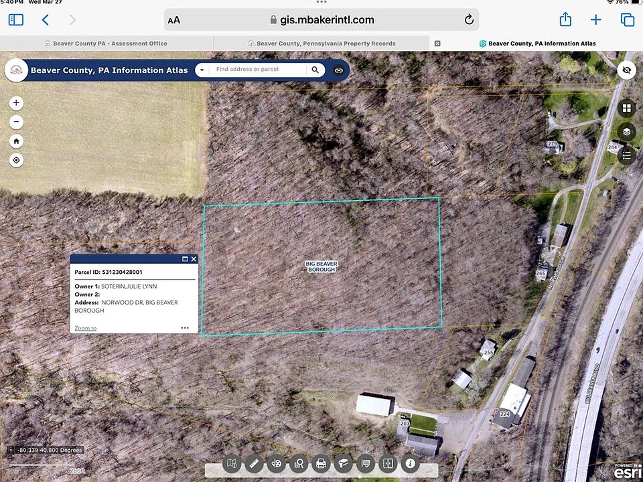
Task: Open the Bookmarks book icon
Action: [343, 463]
